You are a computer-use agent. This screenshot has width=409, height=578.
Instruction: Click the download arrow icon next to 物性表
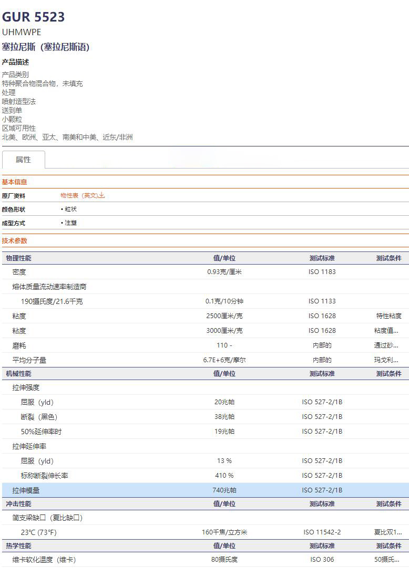pos(102,195)
